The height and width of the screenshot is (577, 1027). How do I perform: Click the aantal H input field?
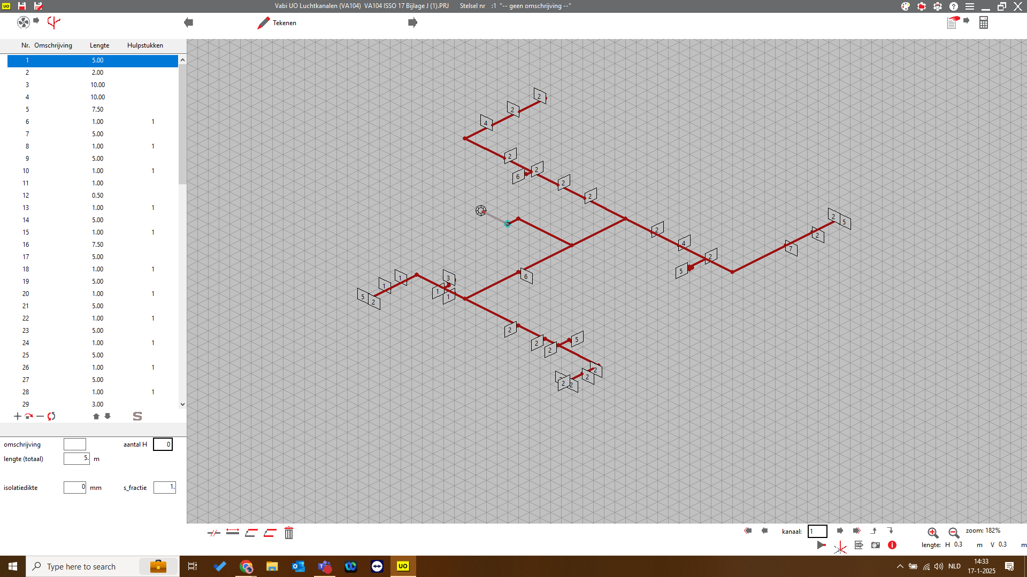163,445
